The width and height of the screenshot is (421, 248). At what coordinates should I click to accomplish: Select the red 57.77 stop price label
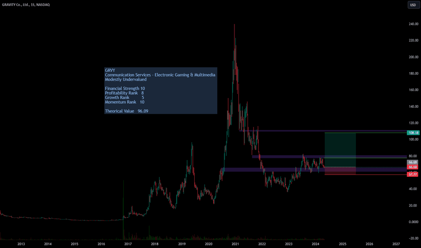click(413, 175)
